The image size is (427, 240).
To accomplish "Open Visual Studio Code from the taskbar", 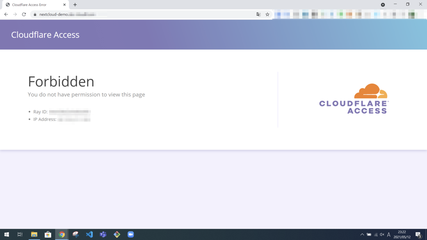I will (89, 234).
